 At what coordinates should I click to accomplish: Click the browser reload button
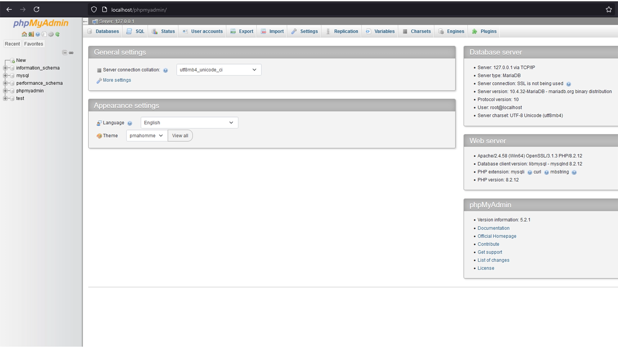click(36, 9)
